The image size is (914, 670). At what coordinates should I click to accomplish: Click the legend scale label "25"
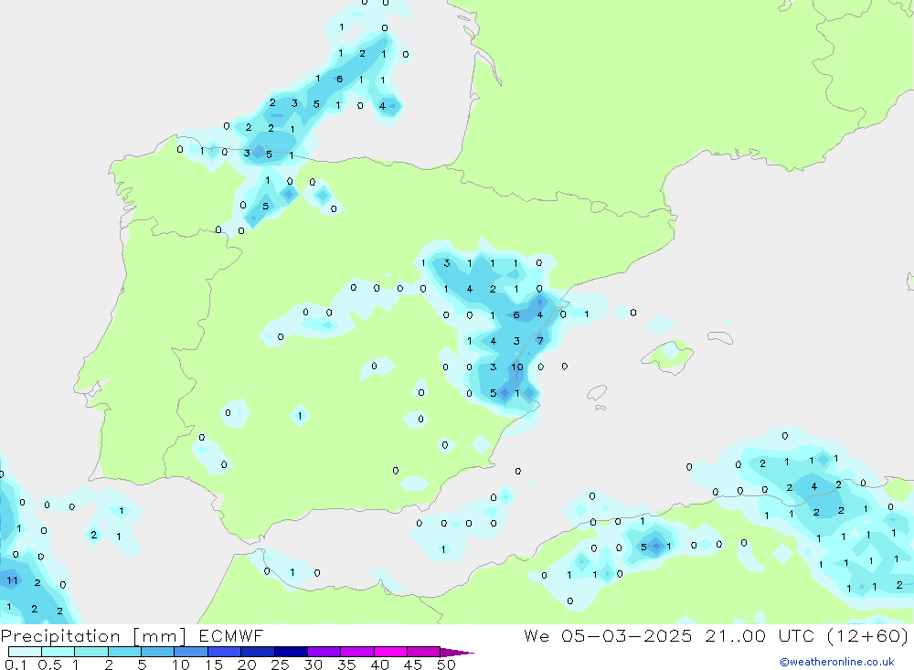280,665
